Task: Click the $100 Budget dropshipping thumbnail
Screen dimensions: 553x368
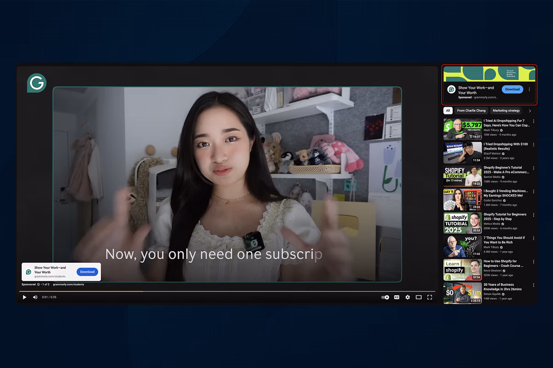Action: point(462,153)
